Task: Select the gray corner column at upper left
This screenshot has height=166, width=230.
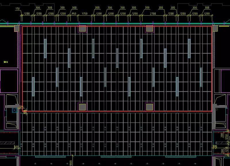Action: (17, 28)
